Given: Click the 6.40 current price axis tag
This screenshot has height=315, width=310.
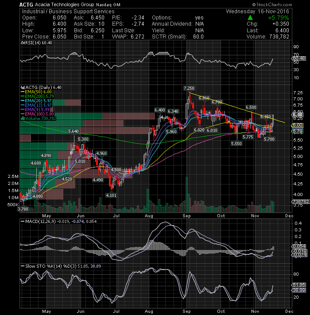Looking at the screenshot, I should click(297, 115).
